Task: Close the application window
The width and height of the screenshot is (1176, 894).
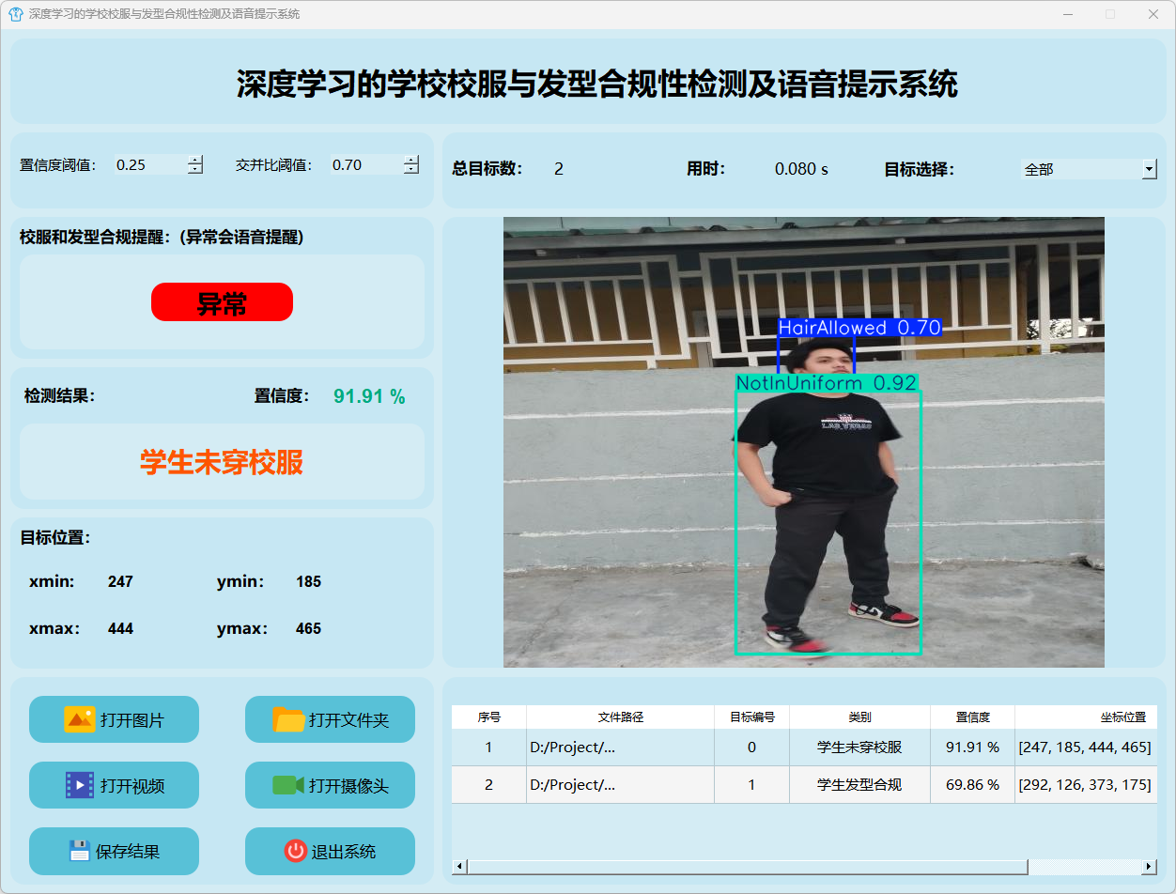Action: pyautogui.click(x=1153, y=14)
